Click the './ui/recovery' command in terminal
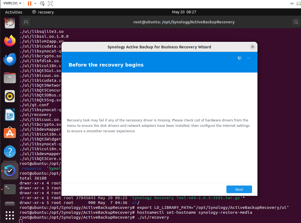 coord(153,217)
